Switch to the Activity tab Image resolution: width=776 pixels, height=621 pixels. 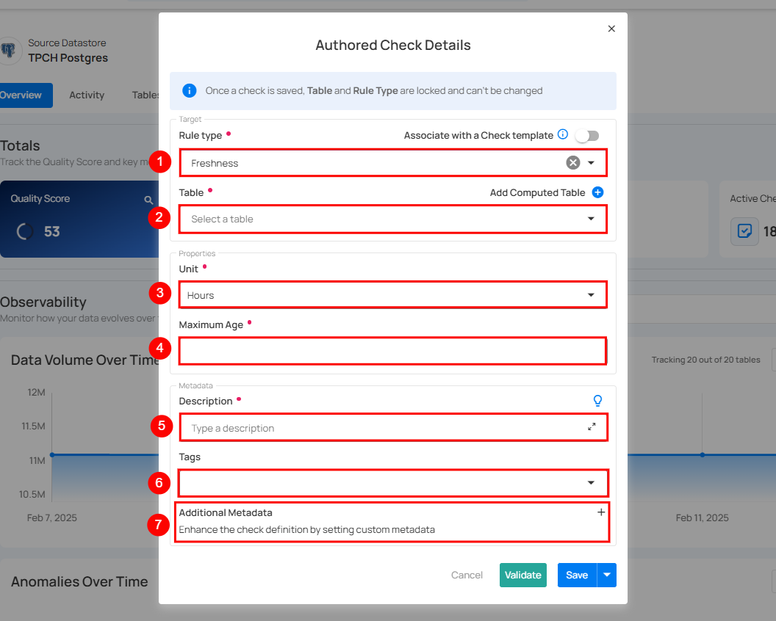coord(87,95)
